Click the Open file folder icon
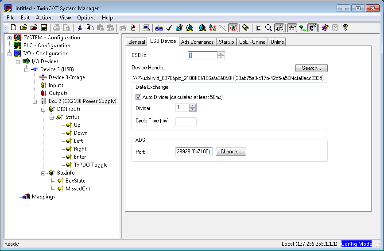This screenshot has width=384, height=251. pos(23,27)
